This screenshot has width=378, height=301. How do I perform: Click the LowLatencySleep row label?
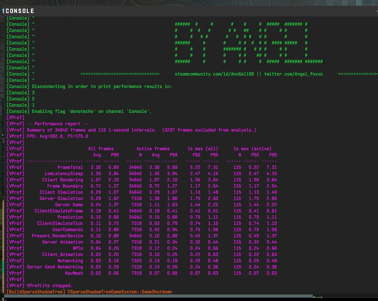[x=64, y=174]
